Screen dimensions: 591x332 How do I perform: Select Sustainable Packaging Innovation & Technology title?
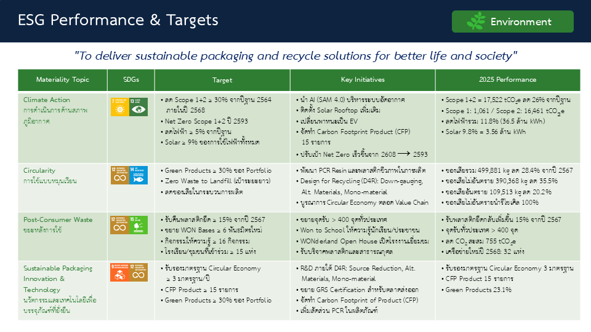[x=58, y=279]
